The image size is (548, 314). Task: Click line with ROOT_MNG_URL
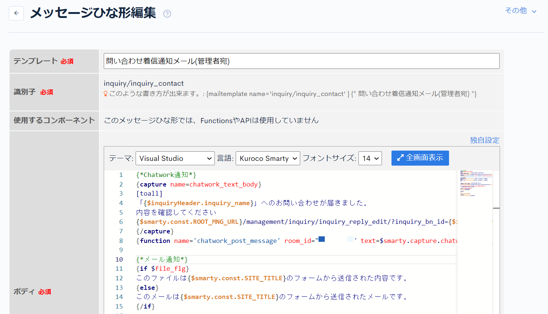pos(297,222)
